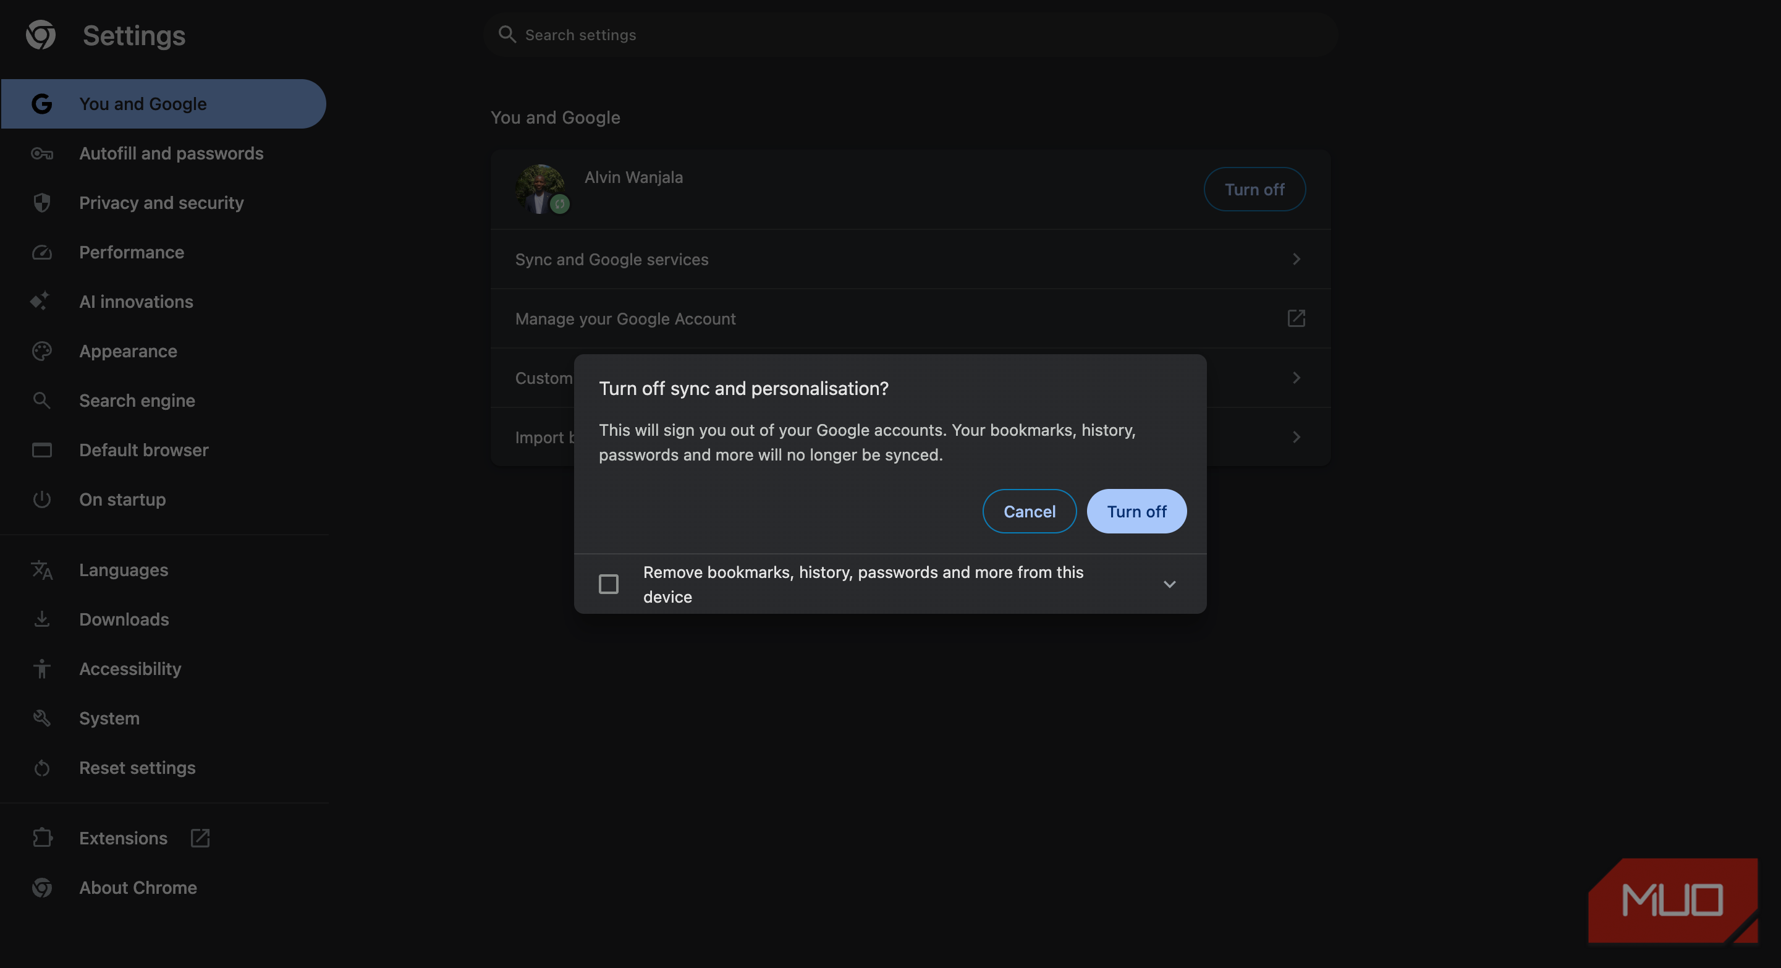The image size is (1781, 968).
Task: Expand the remove data details chevron
Action: click(x=1169, y=584)
